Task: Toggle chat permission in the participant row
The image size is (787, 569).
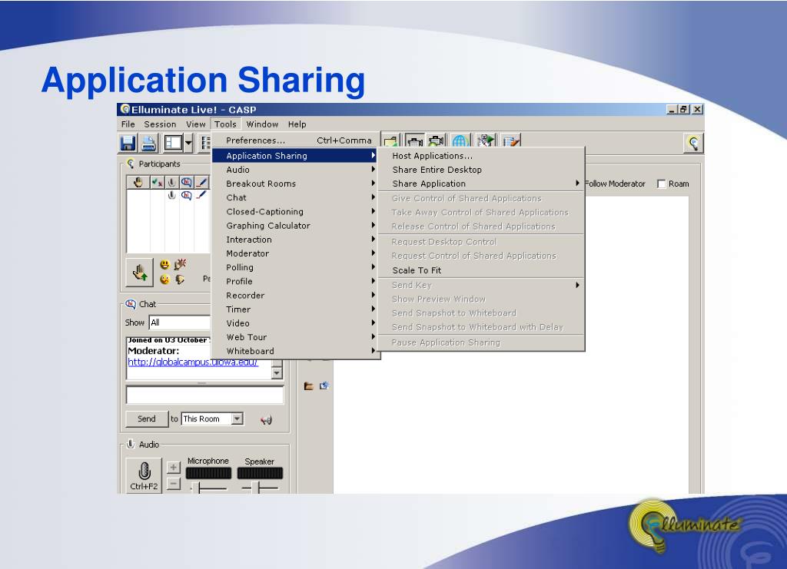Action: pos(186,195)
